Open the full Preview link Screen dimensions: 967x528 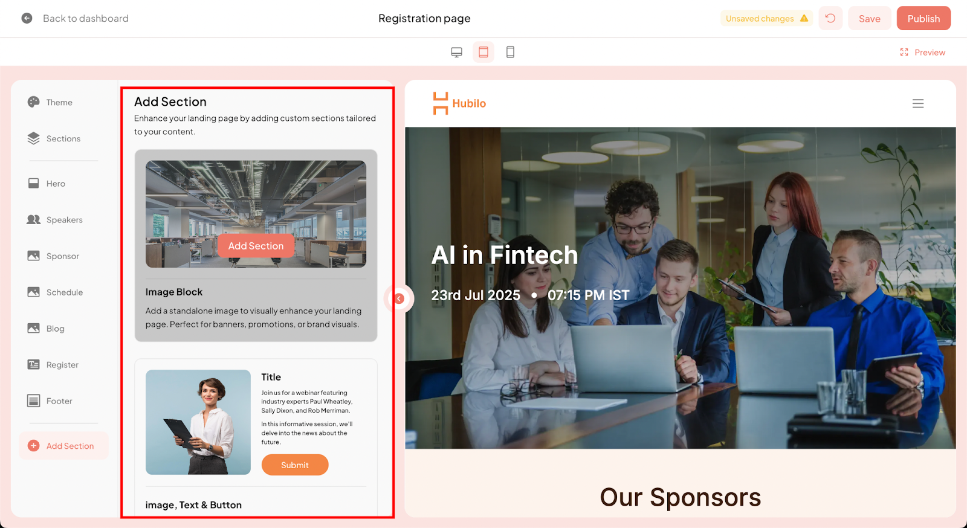(922, 53)
